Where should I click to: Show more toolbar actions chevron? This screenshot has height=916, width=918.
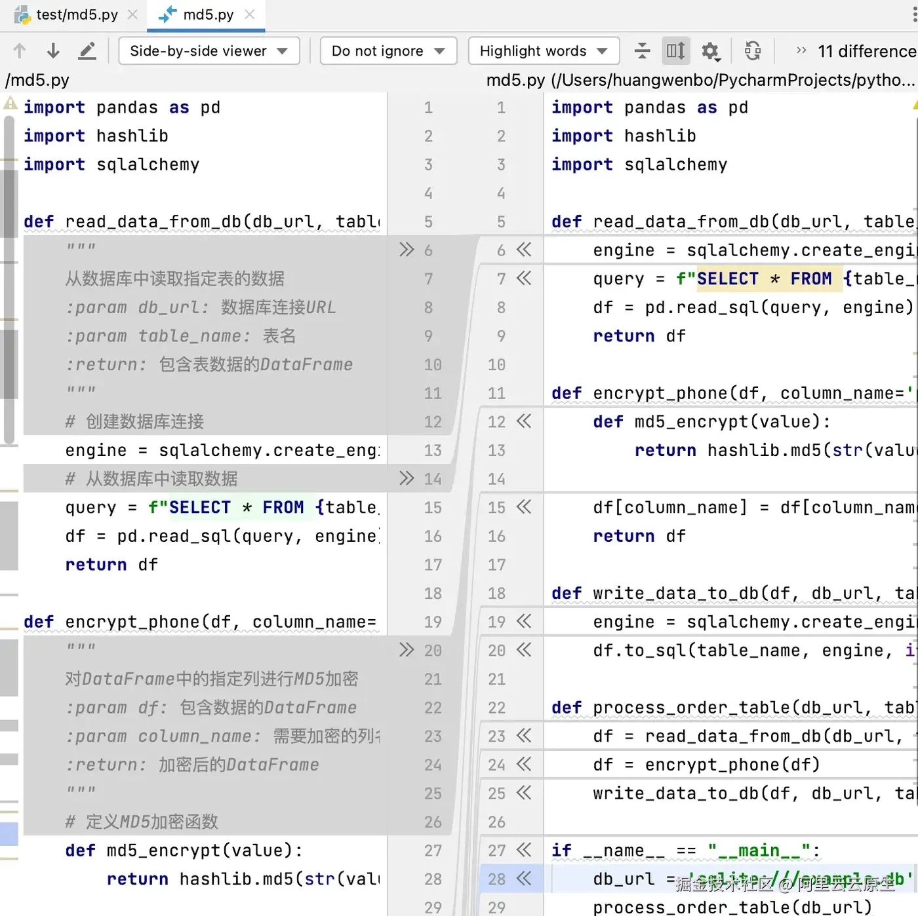[x=801, y=50]
